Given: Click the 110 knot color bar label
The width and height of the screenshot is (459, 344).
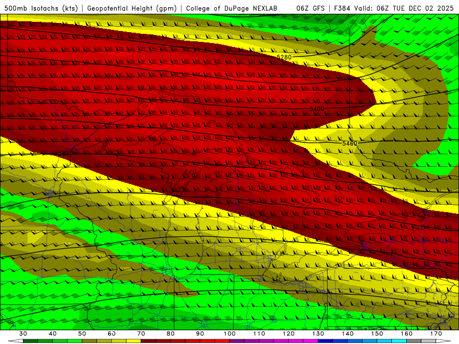Looking at the screenshot, I should (x=259, y=334).
